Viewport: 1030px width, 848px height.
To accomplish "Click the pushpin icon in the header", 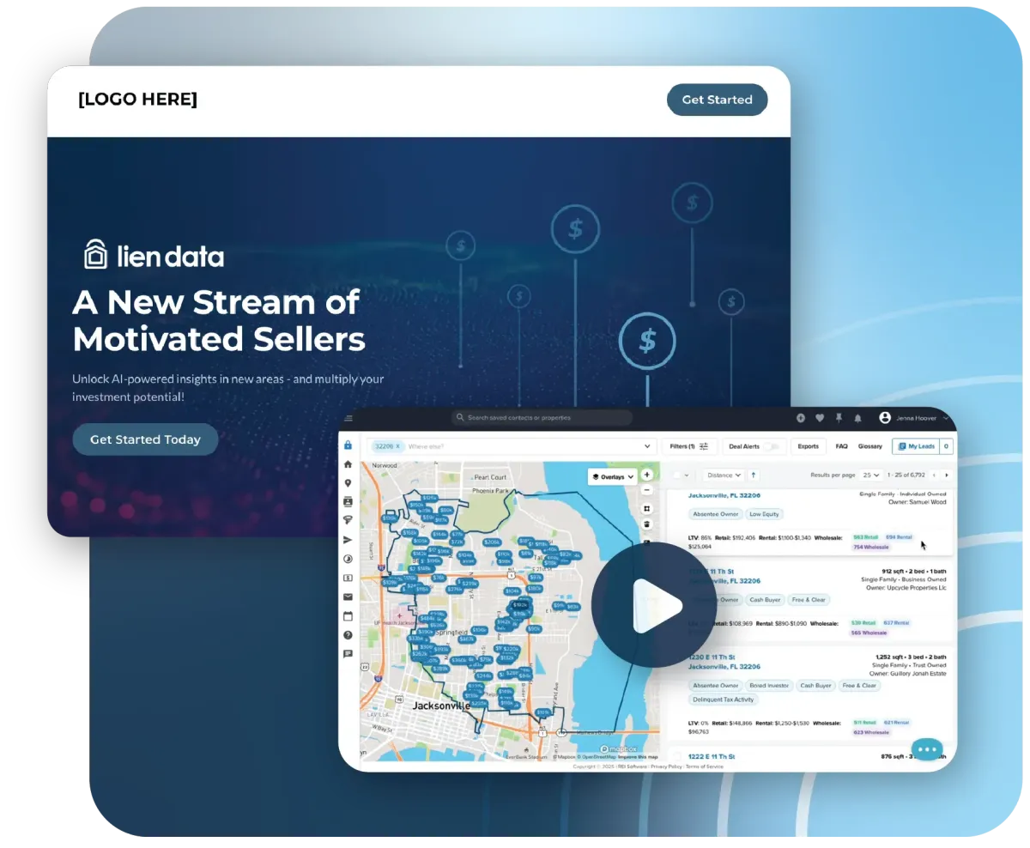I will coord(839,418).
